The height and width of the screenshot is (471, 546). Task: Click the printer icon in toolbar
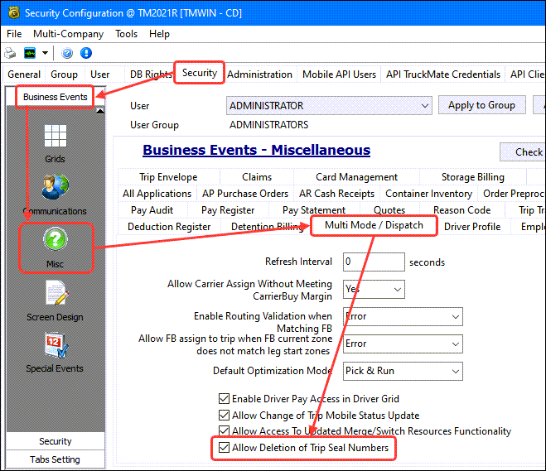(11, 53)
